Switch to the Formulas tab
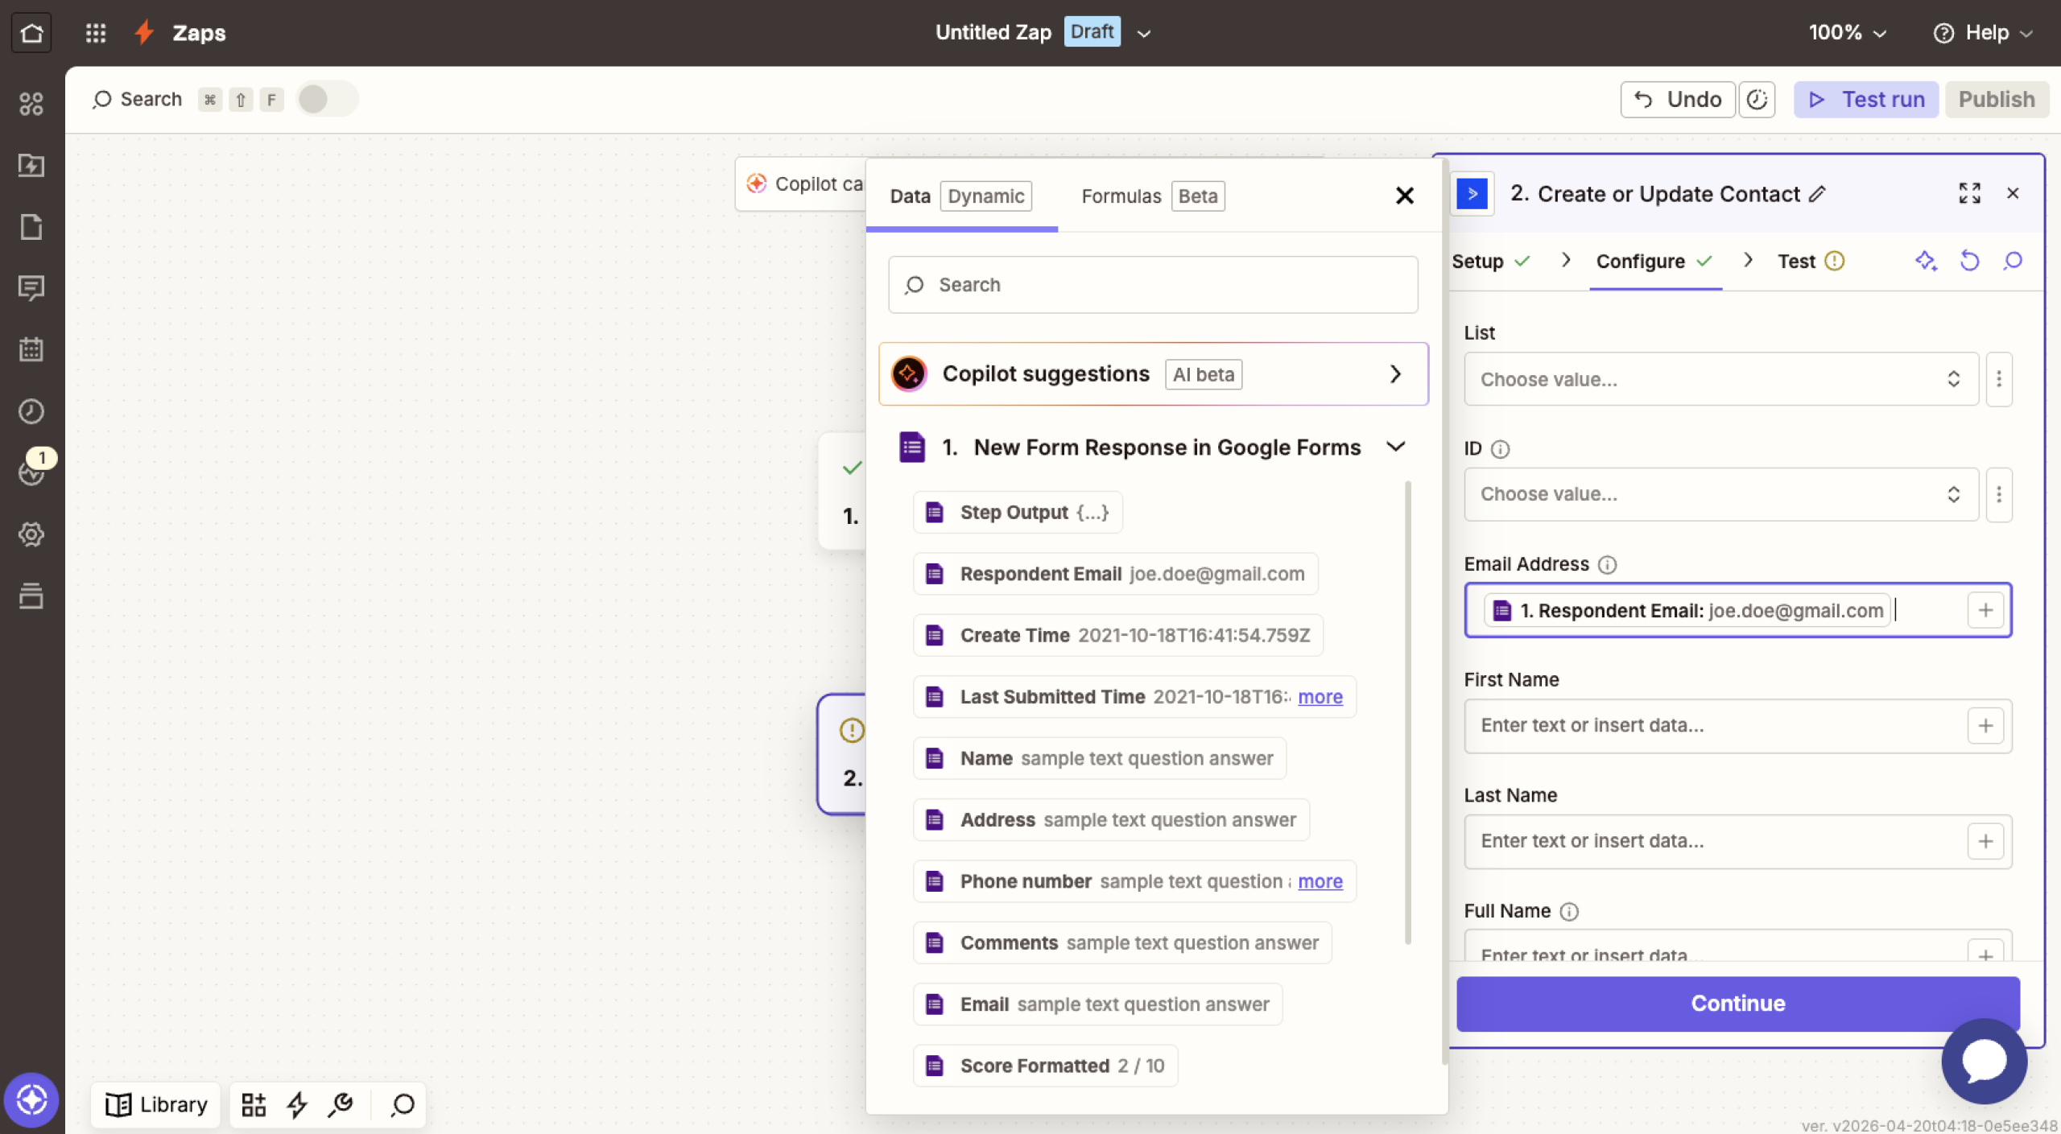 click(x=1121, y=196)
